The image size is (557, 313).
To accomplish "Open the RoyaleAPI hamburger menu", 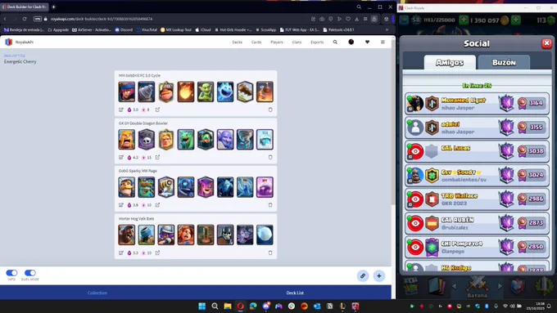I will [x=383, y=42].
